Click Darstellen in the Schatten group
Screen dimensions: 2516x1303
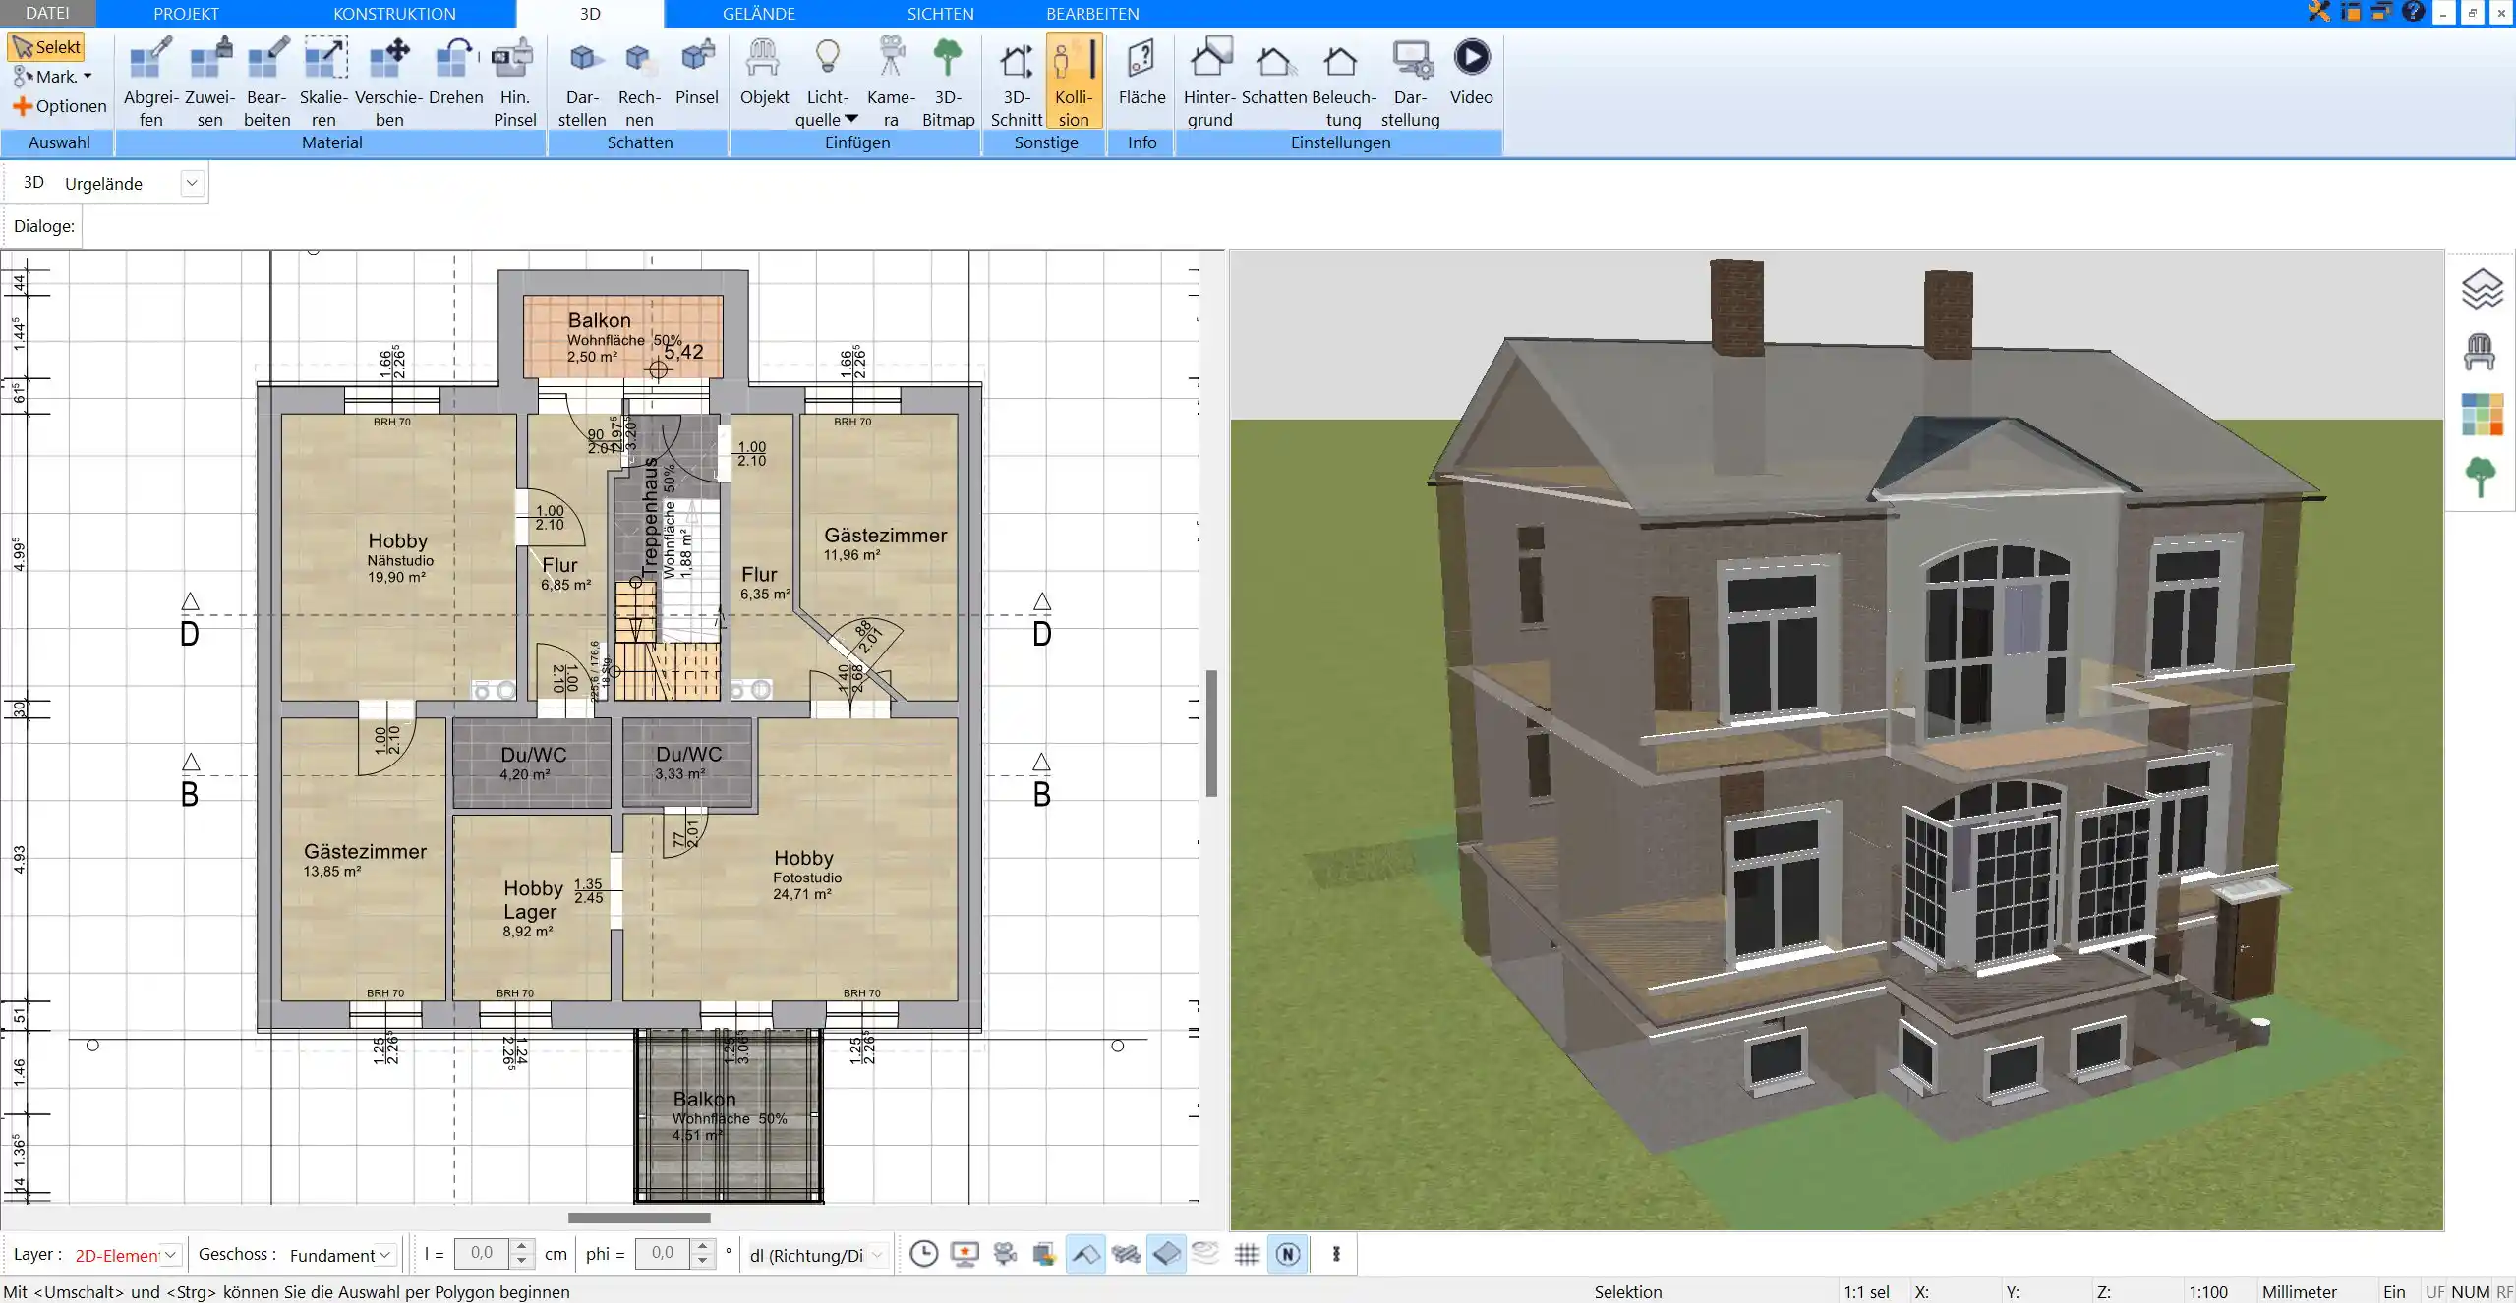click(582, 82)
